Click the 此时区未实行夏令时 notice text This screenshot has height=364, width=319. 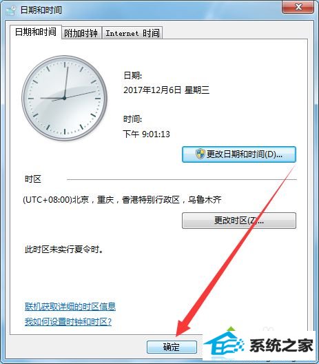click(64, 250)
